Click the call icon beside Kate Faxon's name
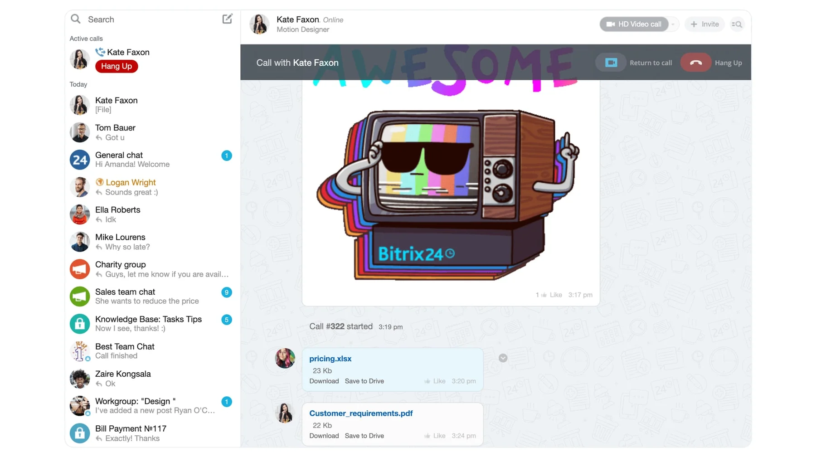Screen dimensions: 816x462 (100, 52)
